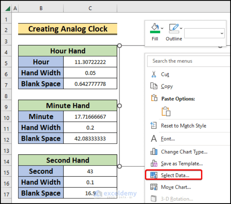The width and height of the screenshot is (231, 204).
Task: Click the Cut scissors icon
Action: 154,74
